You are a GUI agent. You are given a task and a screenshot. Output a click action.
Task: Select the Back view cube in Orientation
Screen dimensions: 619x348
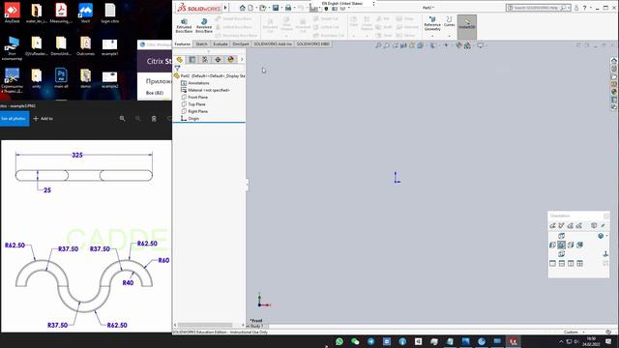pos(579,245)
